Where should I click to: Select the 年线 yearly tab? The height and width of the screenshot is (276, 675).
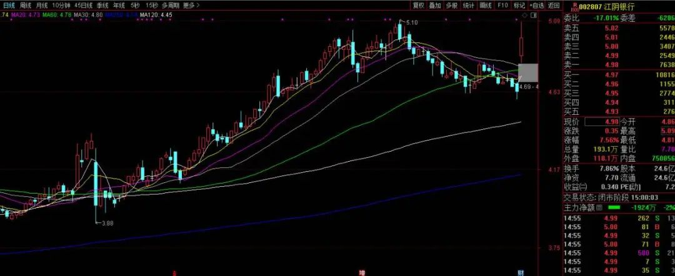pyautogui.click(x=119, y=6)
